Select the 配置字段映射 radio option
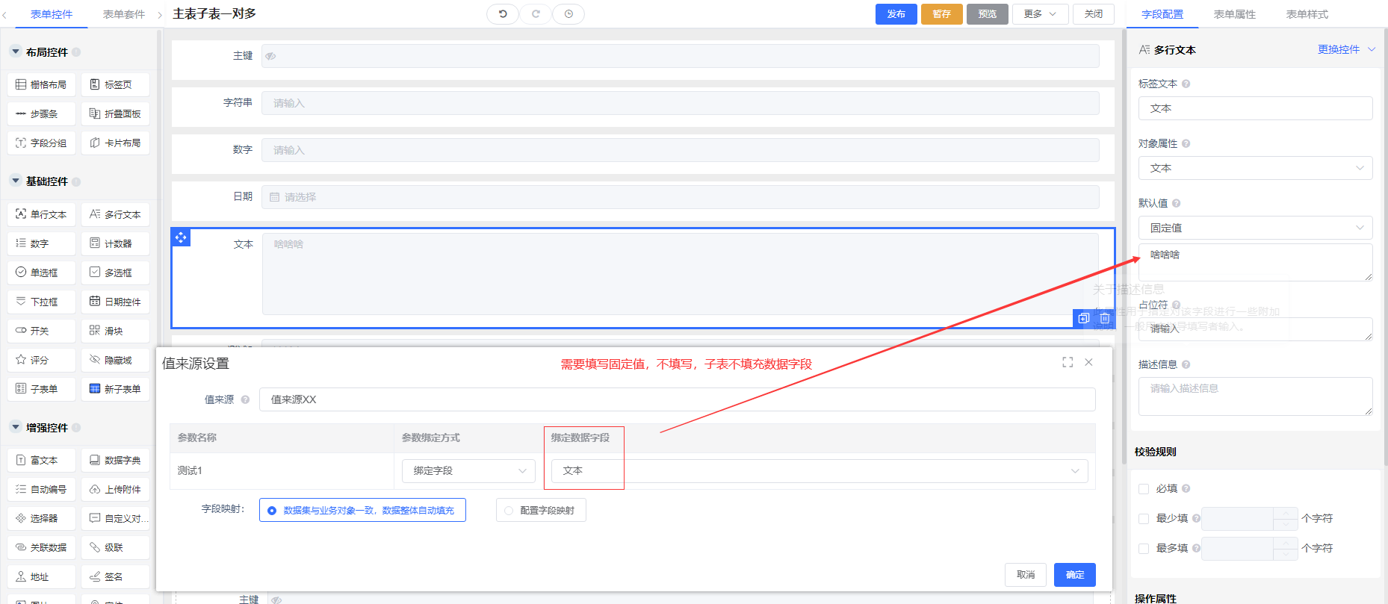 coord(509,511)
